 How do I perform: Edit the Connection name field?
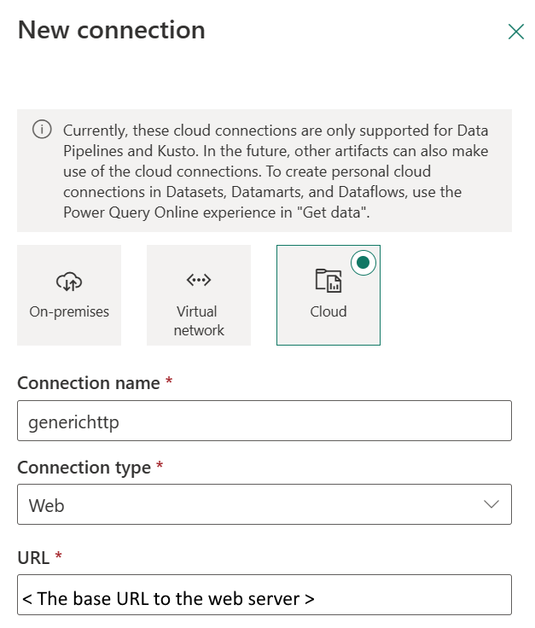tap(265, 421)
